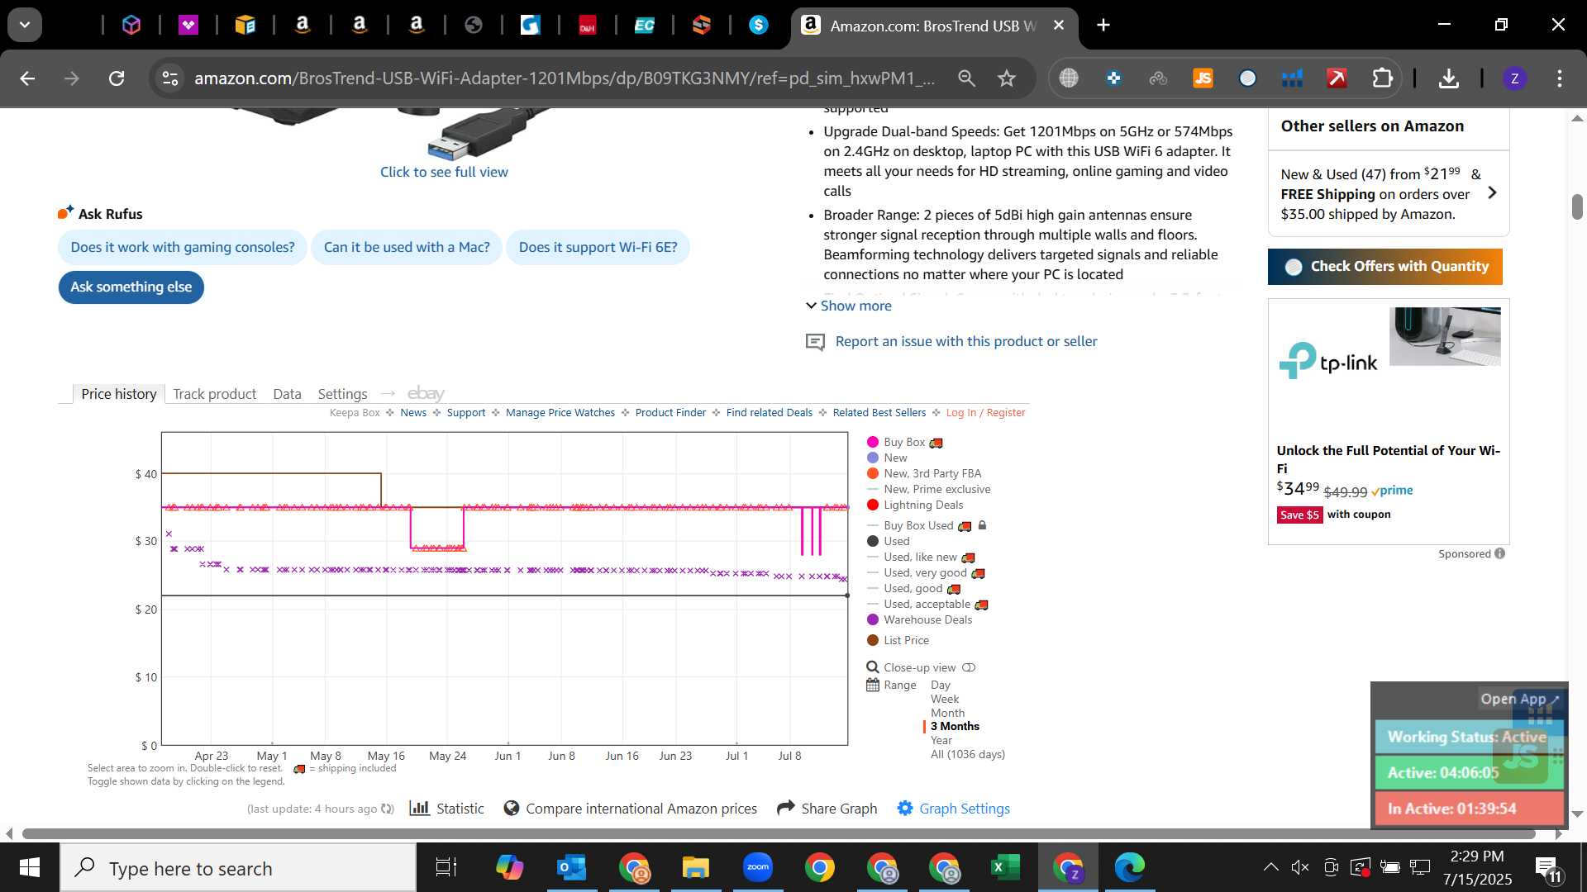Click the red arrow extension icon
This screenshot has width=1587, height=892.
click(x=1337, y=78)
